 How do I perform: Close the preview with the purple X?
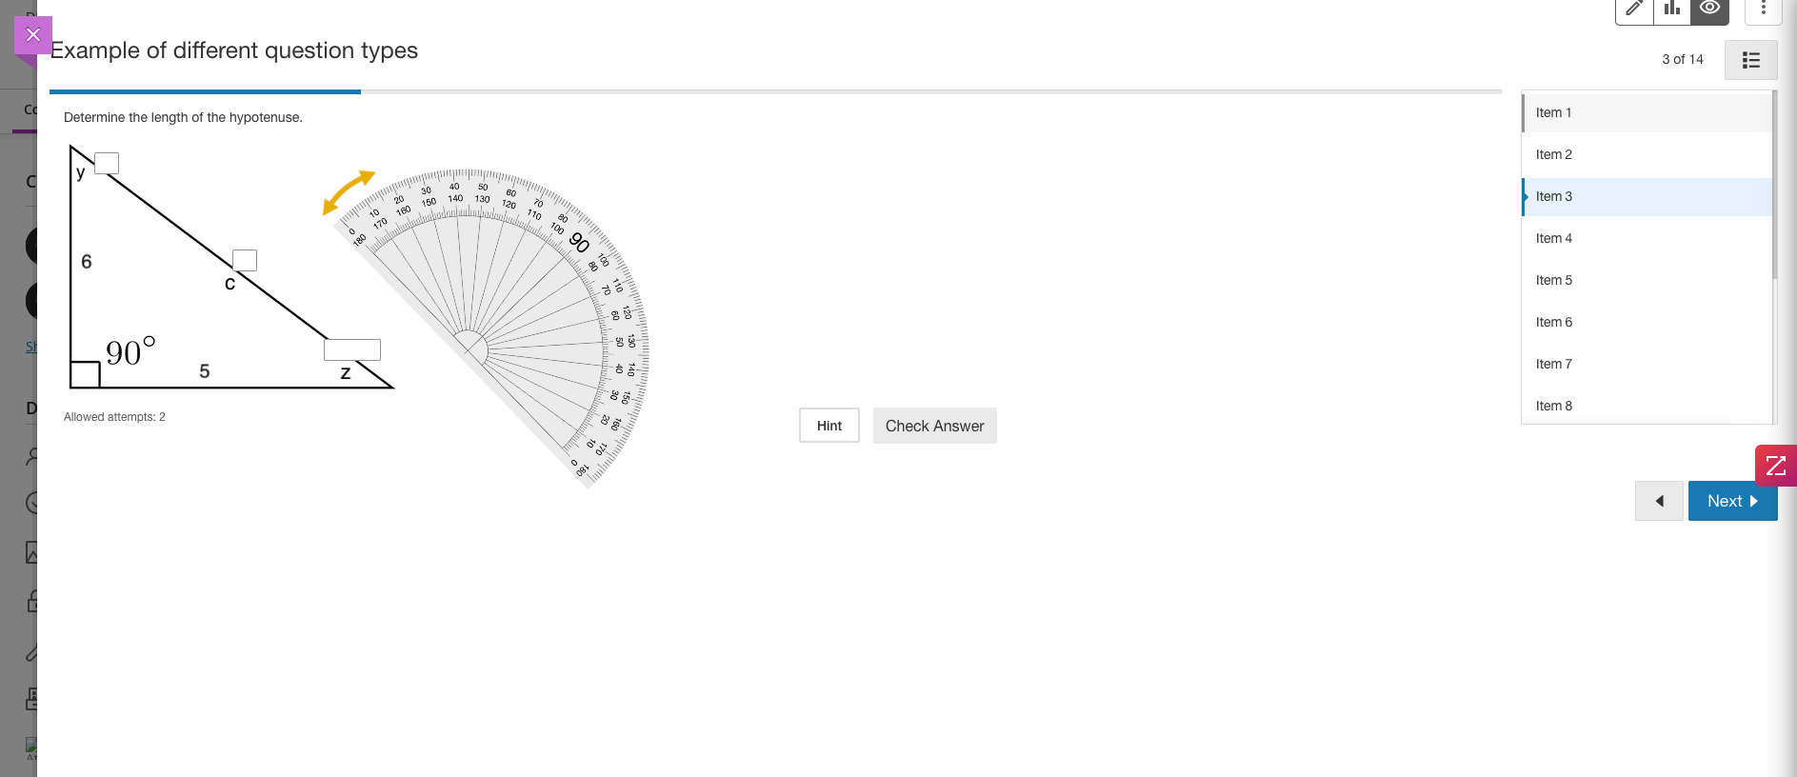point(33,35)
